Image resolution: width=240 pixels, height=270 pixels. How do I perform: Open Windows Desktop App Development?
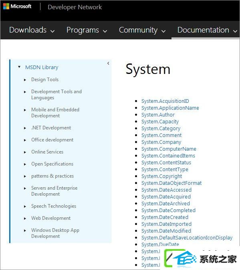click(x=55, y=233)
